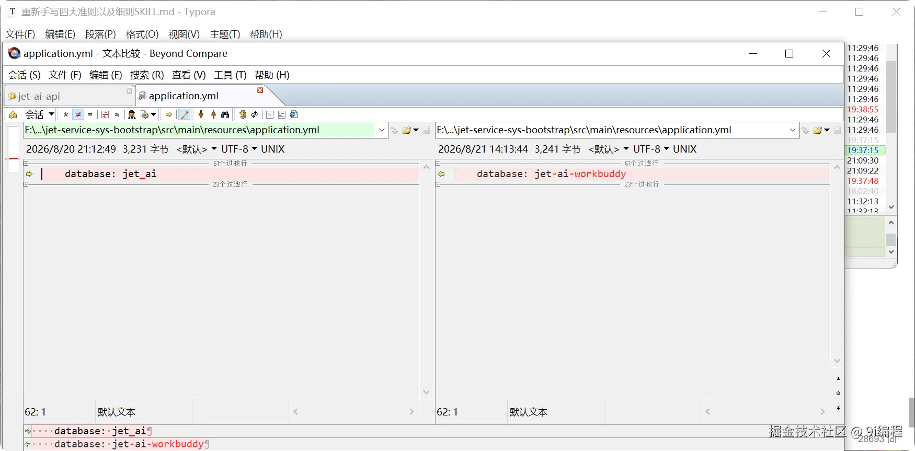Open the right pane UTF-8 encoding dropdown
Image resolution: width=915 pixels, height=451 pixels.
click(x=651, y=149)
